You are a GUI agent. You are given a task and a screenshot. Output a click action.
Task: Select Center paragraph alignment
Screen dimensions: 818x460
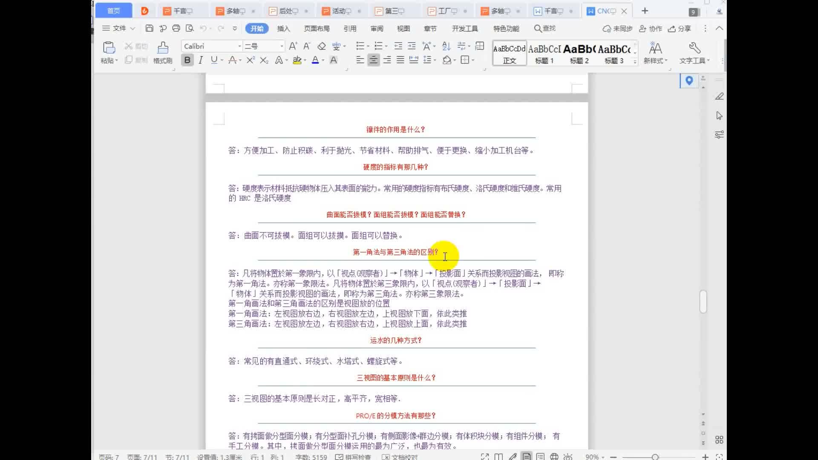tap(374, 60)
